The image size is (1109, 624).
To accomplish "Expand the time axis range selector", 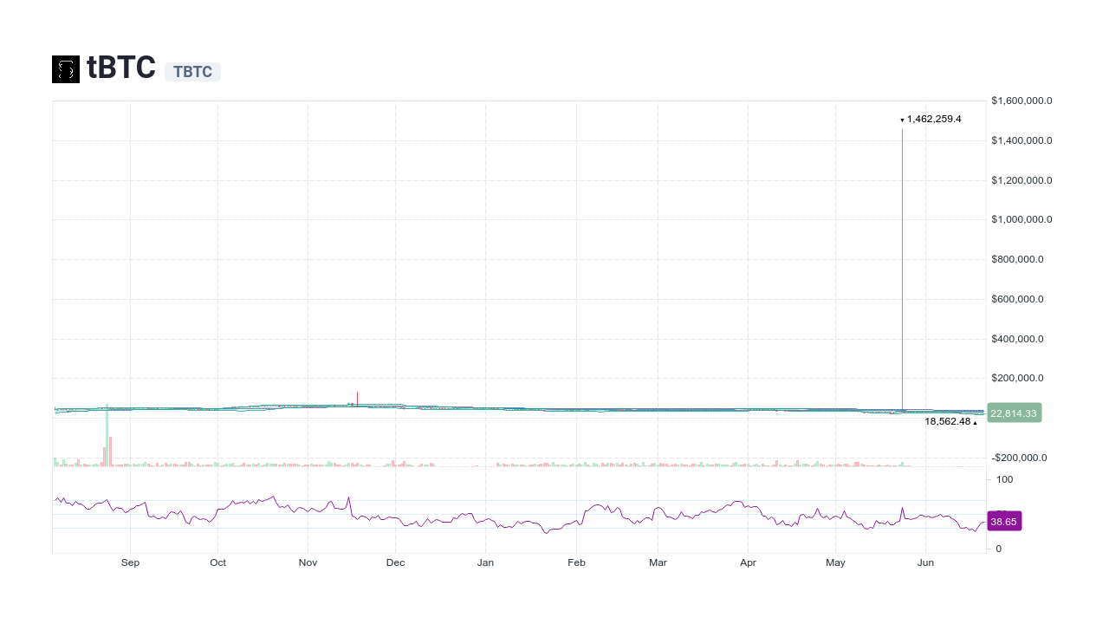I will (x=520, y=562).
